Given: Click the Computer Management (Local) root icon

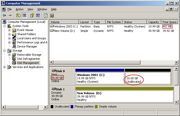Looking at the screenshot, I should pos(4,22).
